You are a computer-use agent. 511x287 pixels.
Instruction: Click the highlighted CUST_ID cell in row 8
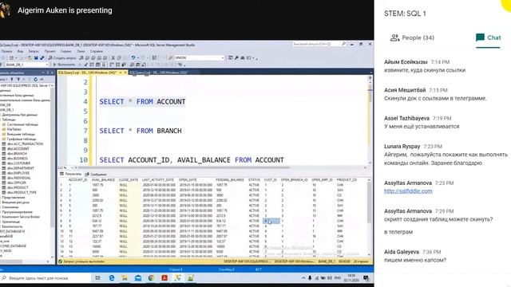pos(271,221)
